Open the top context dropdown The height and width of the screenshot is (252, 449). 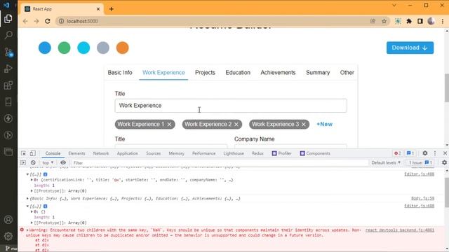(x=48, y=162)
